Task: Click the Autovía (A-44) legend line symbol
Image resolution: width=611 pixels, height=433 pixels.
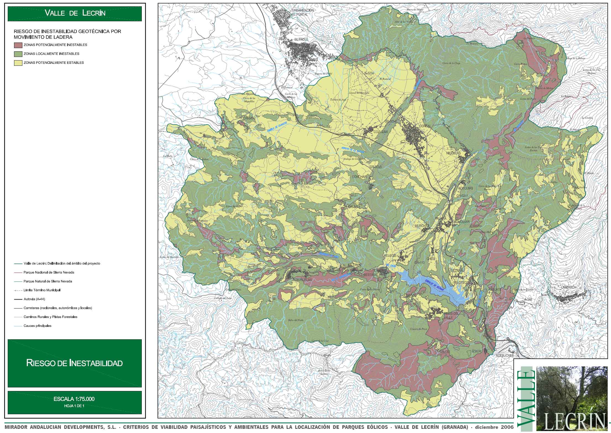Action: coord(18,299)
